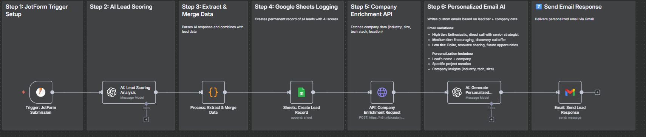Add a tool under AI Lead Scoring Analysis
The height and width of the screenshot is (137, 646).
tap(146, 119)
